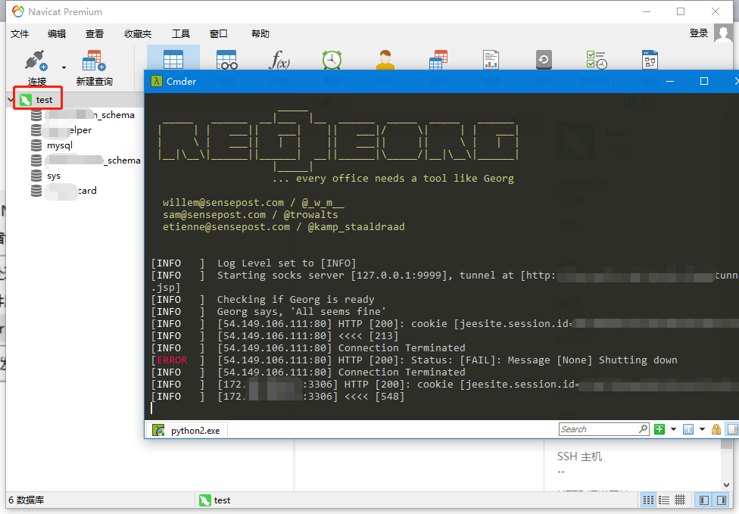Switch to the ER diagram grid view in the status bar
This screenshot has height=514, width=739.
pyautogui.click(x=680, y=500)
